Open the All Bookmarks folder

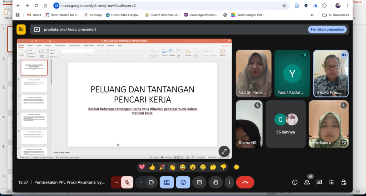click(336, 15)
